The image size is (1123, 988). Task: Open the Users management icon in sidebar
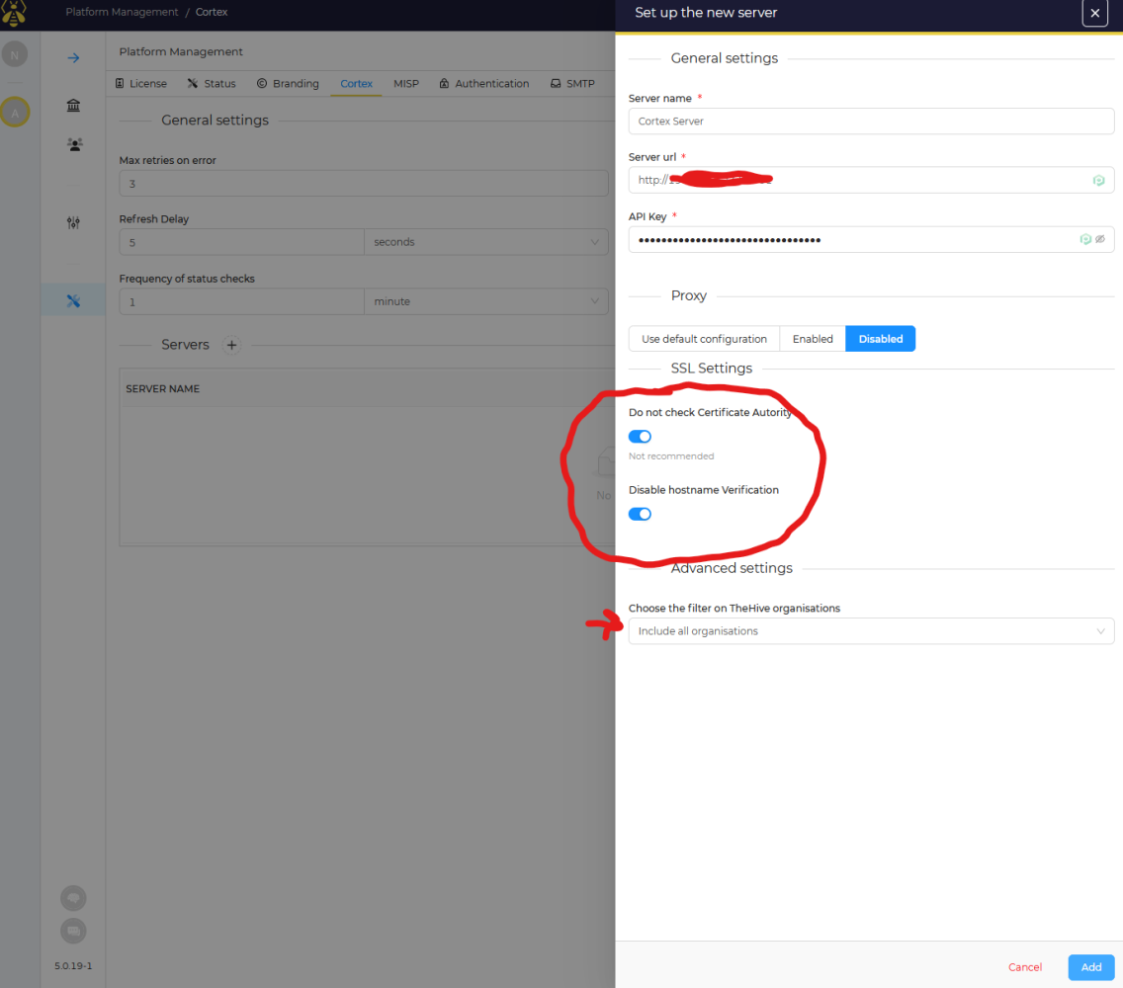click(73, 144)
